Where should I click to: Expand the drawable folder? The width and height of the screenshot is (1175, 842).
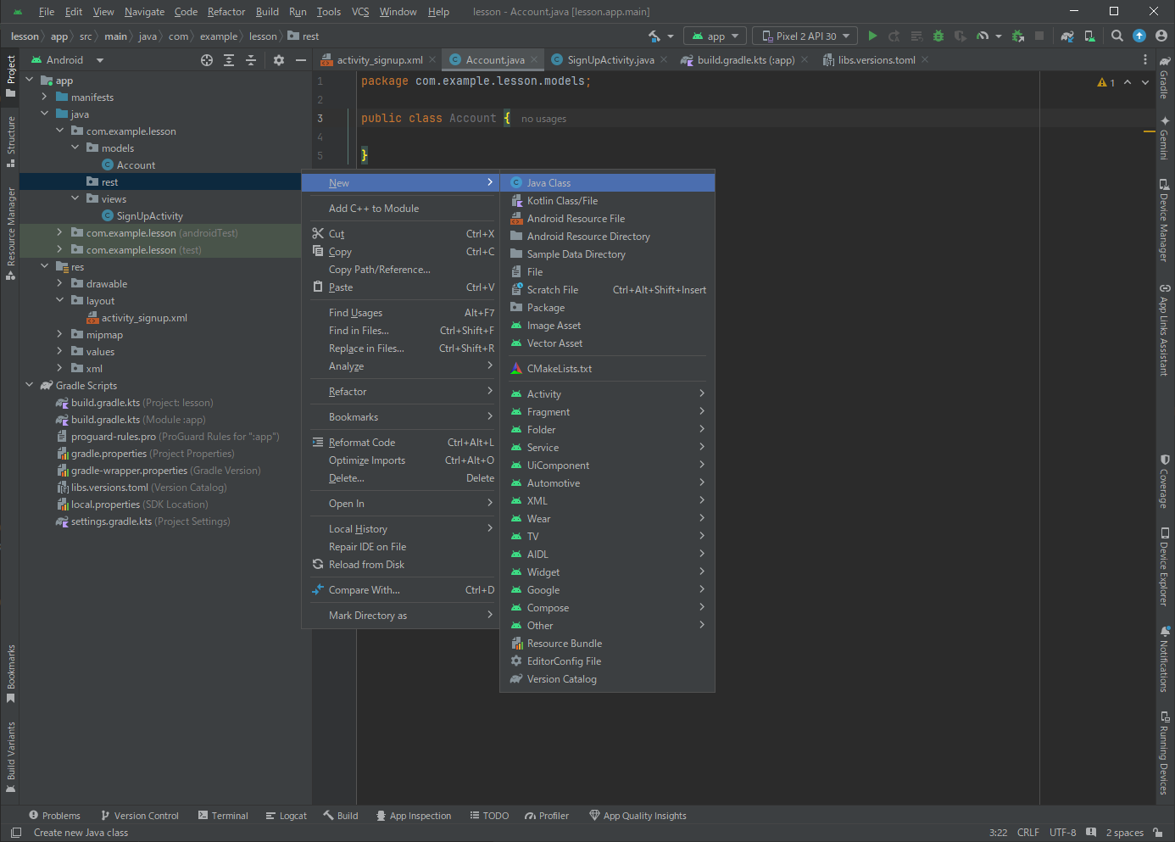coord(60,283)
